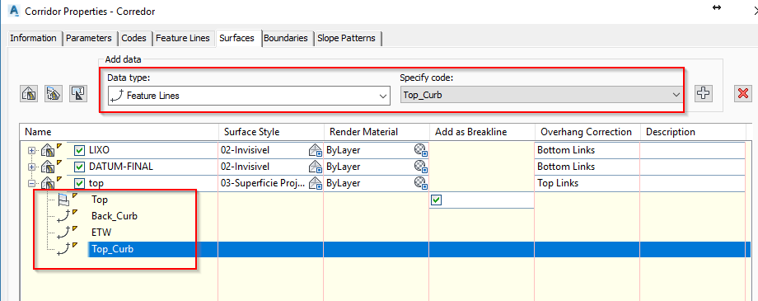Switch to the Parameters tab
The image size is (758, 301).
(89, 38)
